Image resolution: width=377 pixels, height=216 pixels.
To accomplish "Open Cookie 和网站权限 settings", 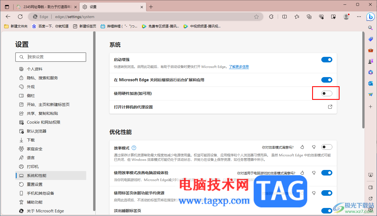I will coord(51,122).
